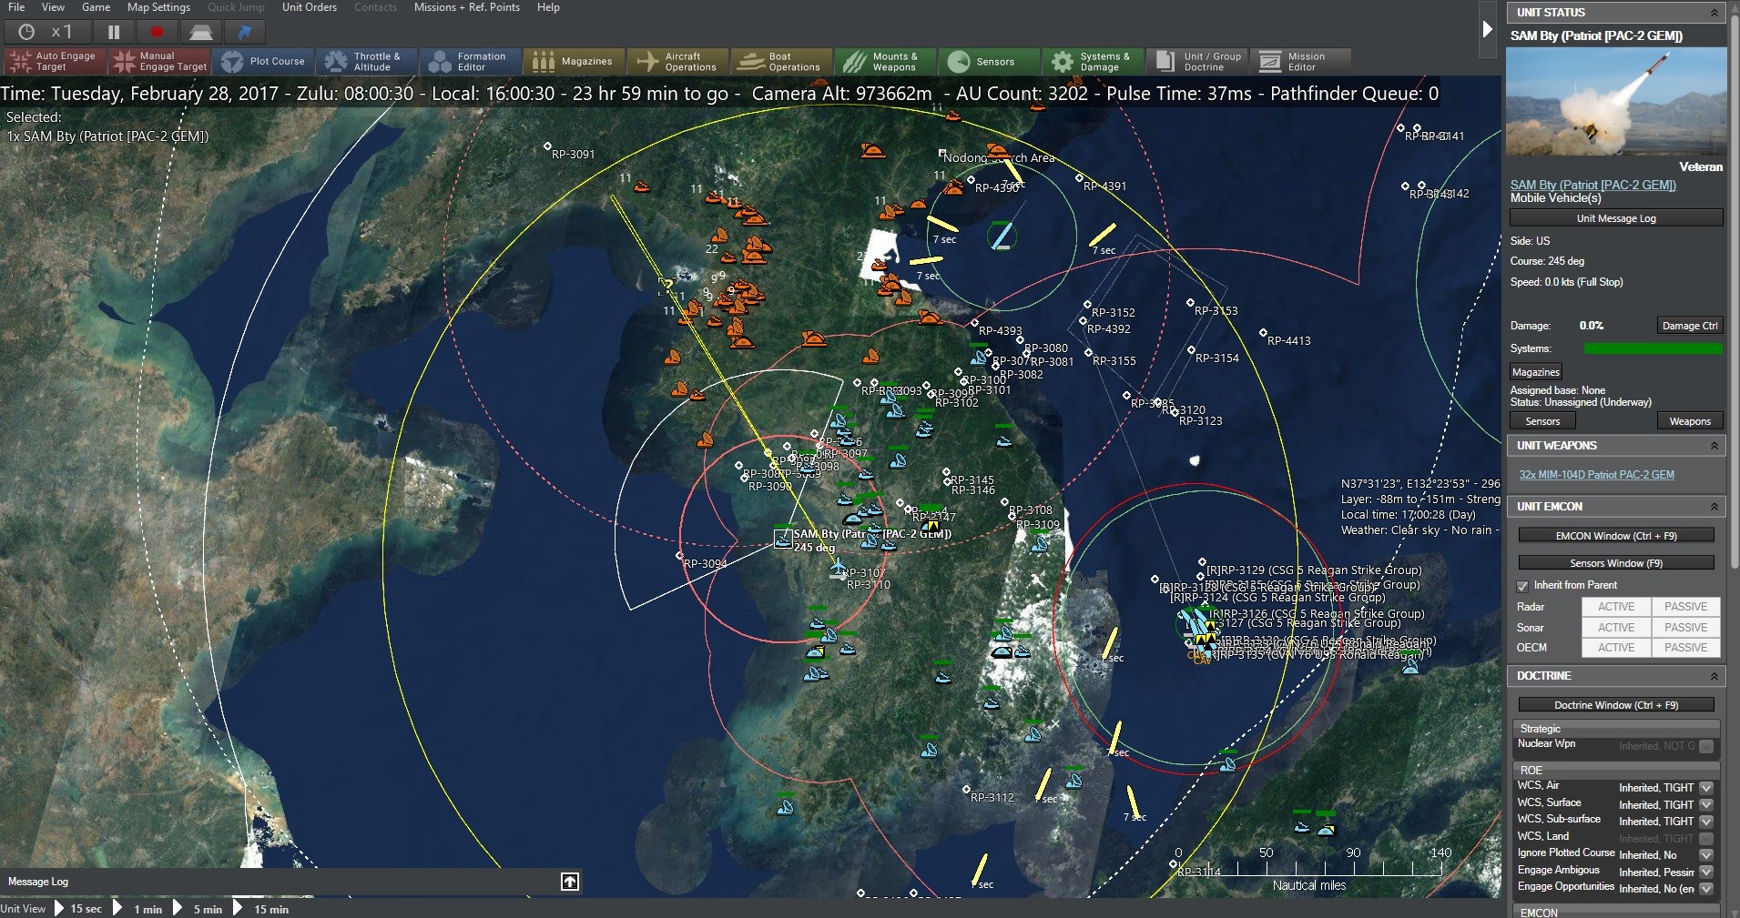Click the Systems health bar
1740x918 pixels.
1652,348
